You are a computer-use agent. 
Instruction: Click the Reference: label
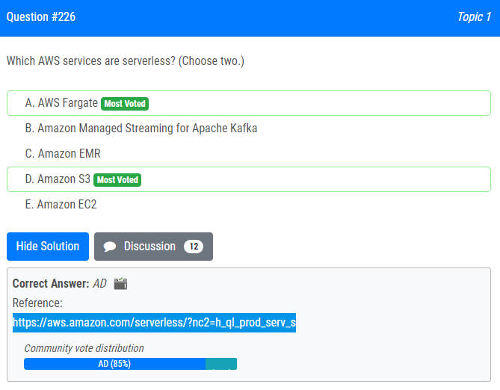[x=37, y=303]
